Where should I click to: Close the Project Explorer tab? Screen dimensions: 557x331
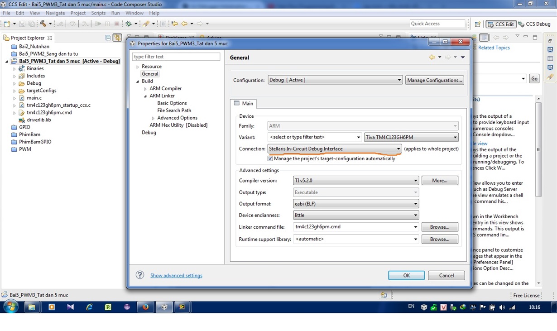(x=50, y=38)
